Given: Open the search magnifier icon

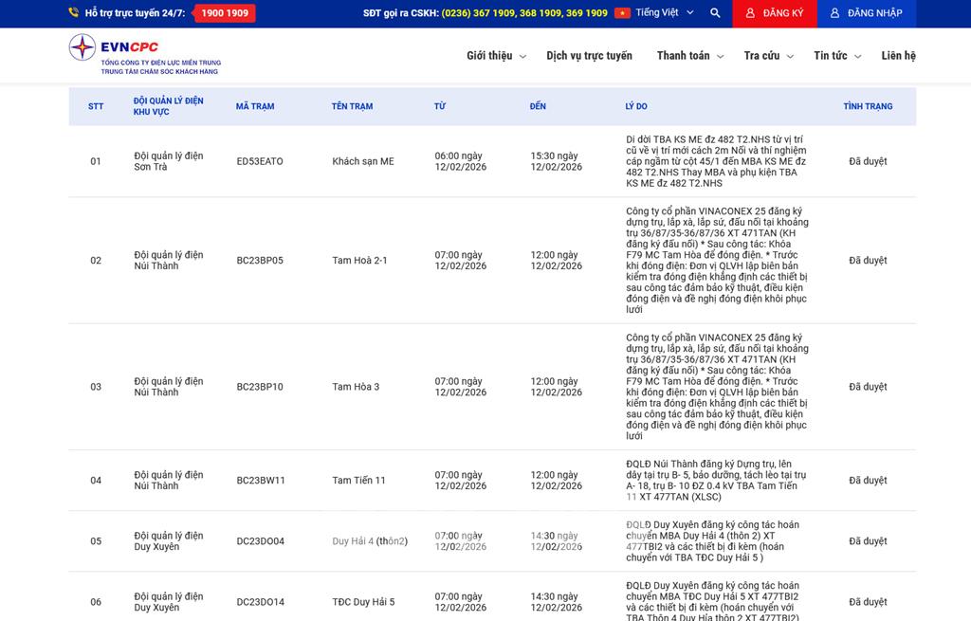Looking at the screenshot, I should tap(715, 13).
